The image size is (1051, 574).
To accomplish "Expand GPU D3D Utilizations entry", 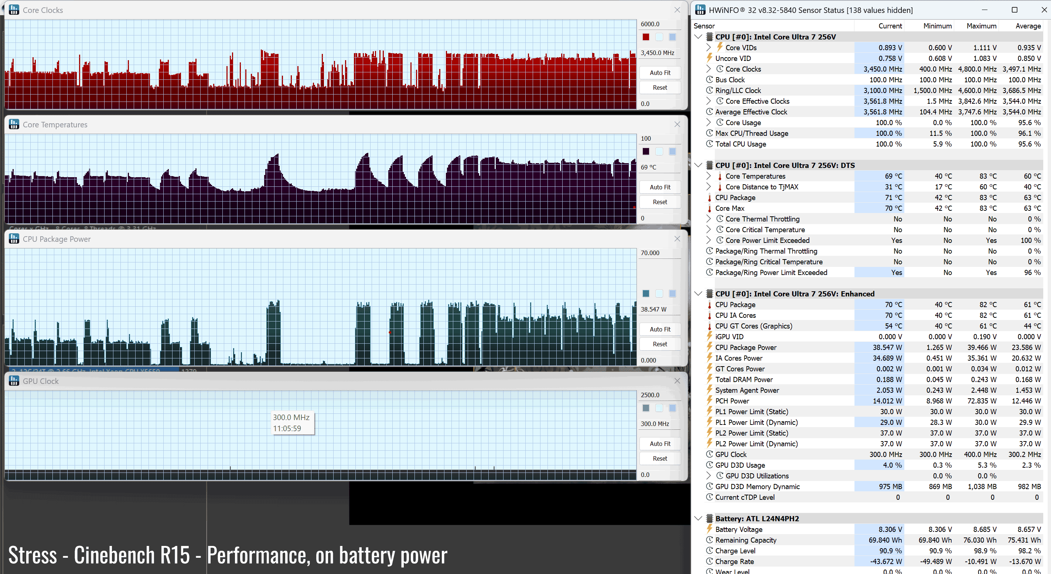I will pyautogui.click(x=709, y=476).
